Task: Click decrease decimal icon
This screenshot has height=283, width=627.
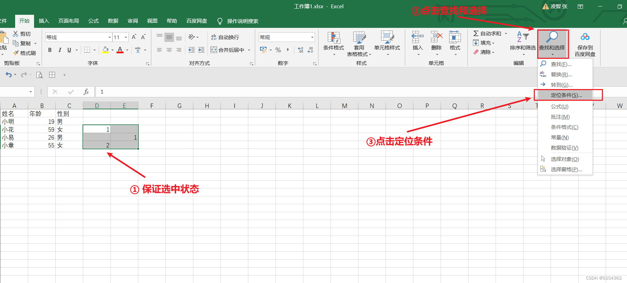Action: point(310,50)
